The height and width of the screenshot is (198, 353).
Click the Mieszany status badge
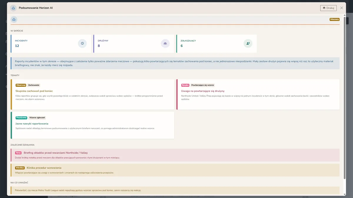pyautogui.click(x=334, y=19)
